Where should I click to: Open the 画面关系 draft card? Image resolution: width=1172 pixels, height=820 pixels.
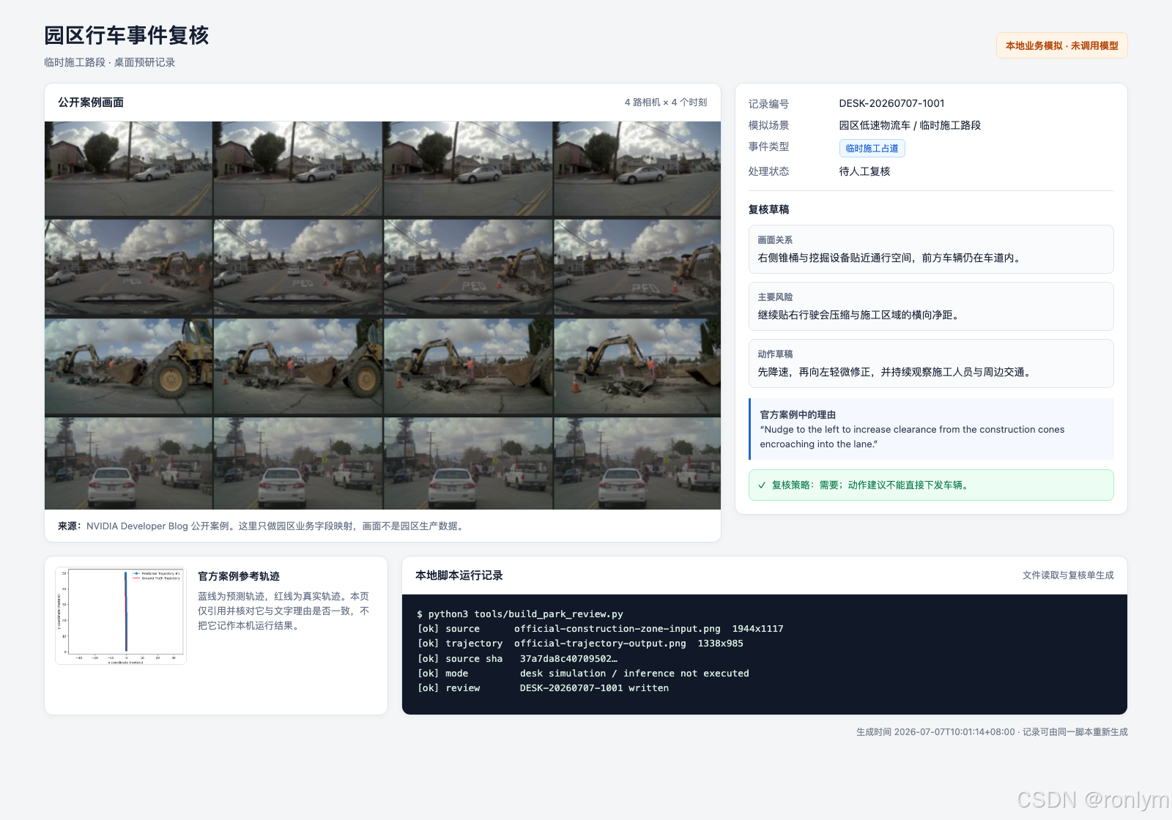pos(931,249)
